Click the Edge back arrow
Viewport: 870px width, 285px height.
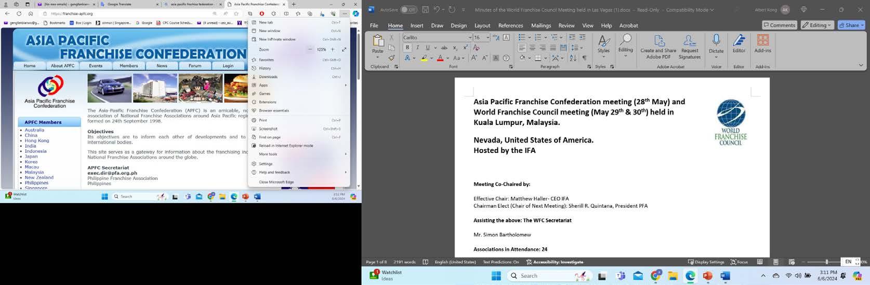(7, 13)
